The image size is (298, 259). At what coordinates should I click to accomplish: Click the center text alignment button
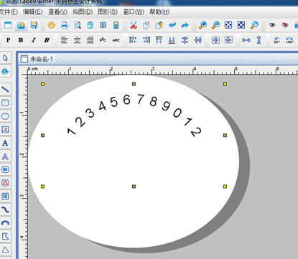coord(77,40)
